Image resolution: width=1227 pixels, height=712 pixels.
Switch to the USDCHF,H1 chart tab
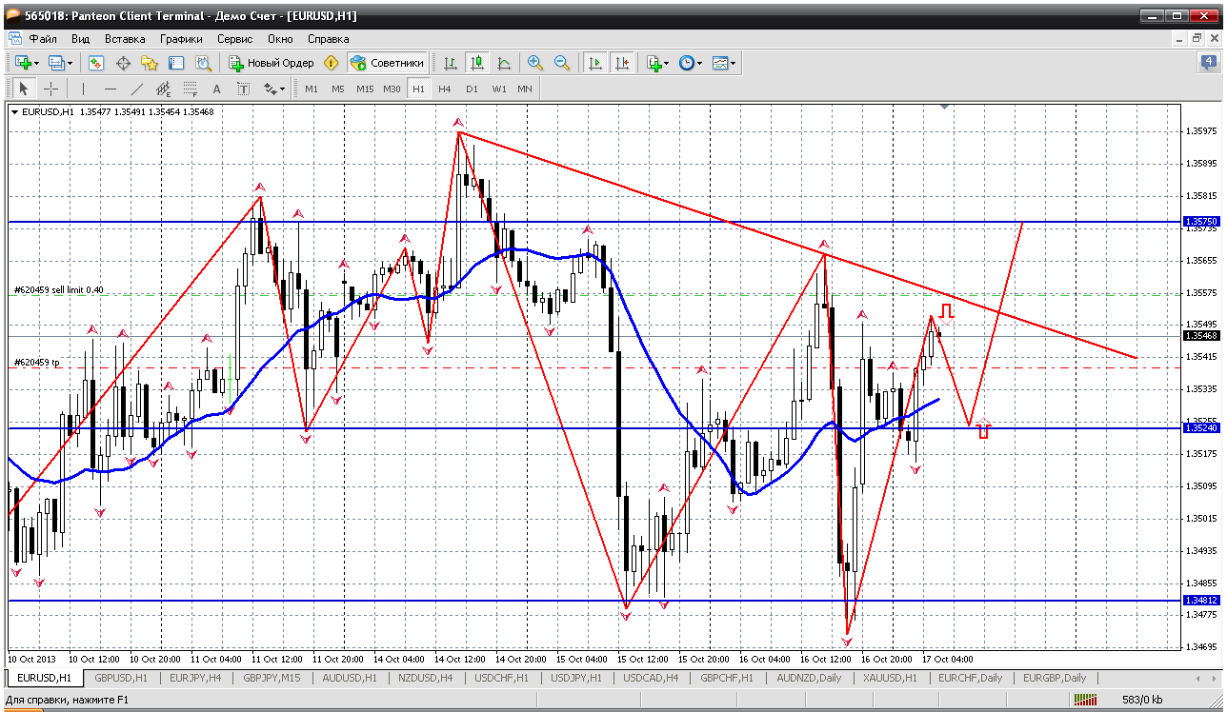click(501, 678)
